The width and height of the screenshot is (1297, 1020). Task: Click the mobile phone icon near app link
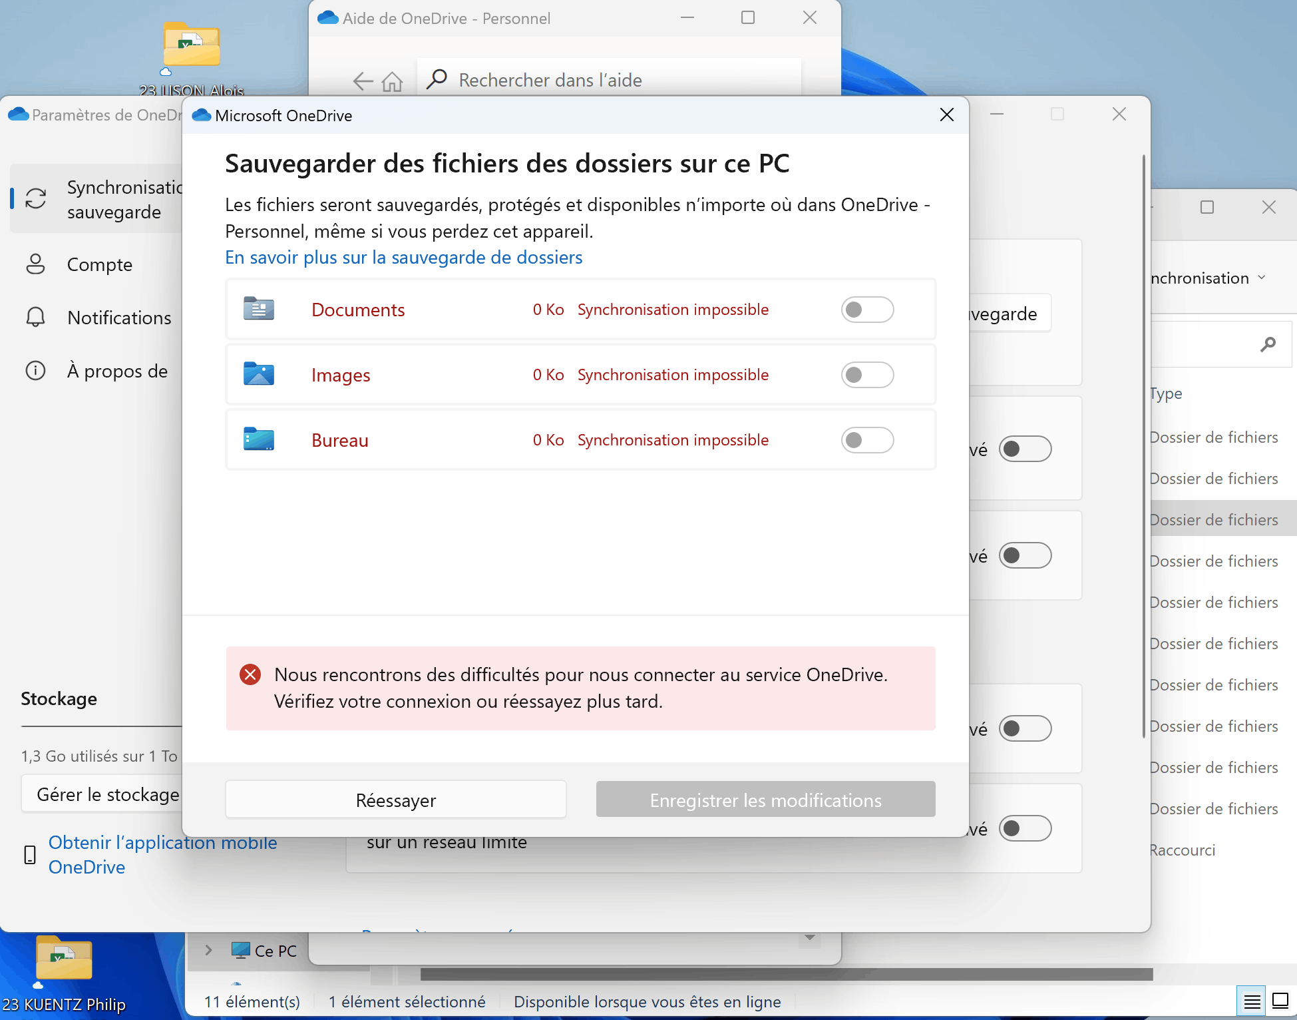pyautogui.click(x=30, y=855)
